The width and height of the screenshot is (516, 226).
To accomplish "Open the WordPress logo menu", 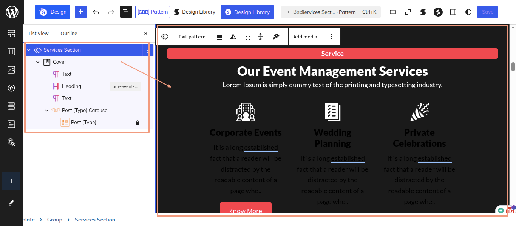I will [12, 12].
